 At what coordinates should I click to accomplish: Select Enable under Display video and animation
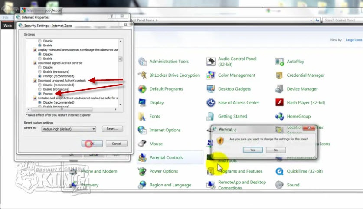tap(40, 59)
